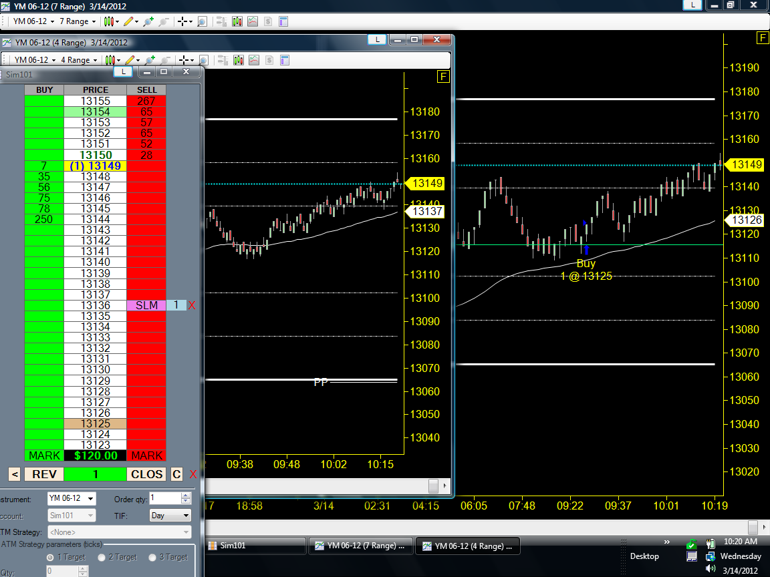Select crosshair cursor in 7 Range toolbar
Image resolution: width=770 pixels, height=577 pixels.
(x=184, y=21)
